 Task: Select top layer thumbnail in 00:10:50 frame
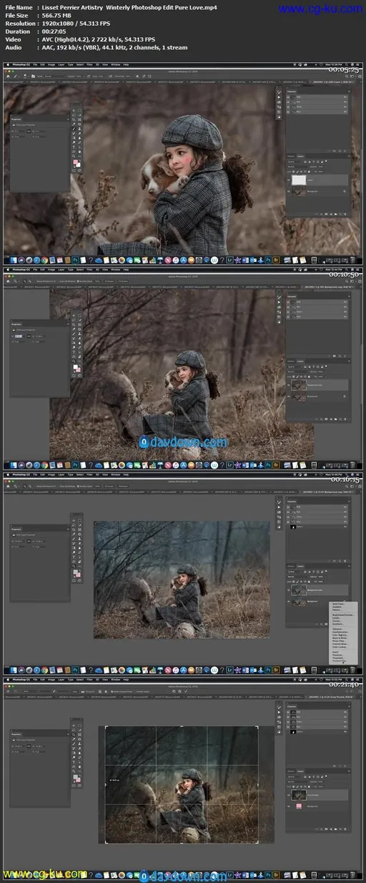coord(299,385)
